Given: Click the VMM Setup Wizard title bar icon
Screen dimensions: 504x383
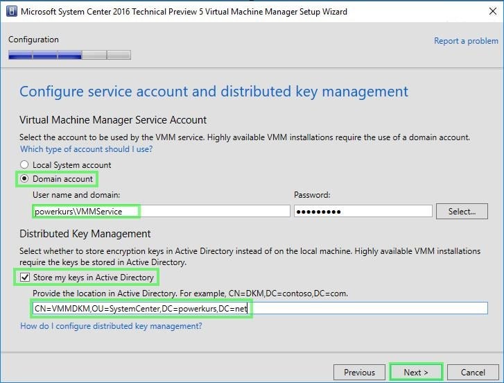Looking at the screenshot, I should (x=12, y=12).
